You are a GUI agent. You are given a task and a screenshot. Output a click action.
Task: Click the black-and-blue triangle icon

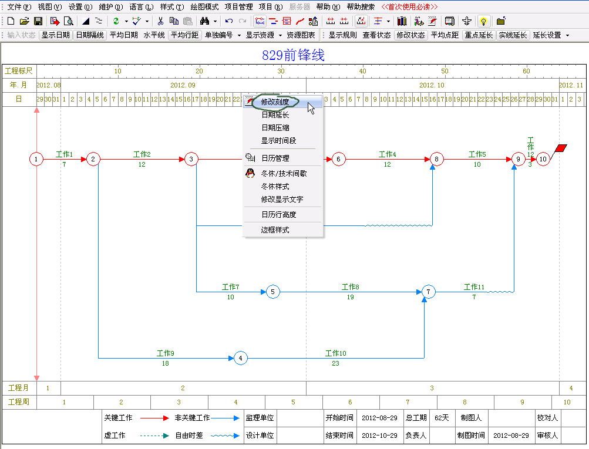click(x=86, y=21)
